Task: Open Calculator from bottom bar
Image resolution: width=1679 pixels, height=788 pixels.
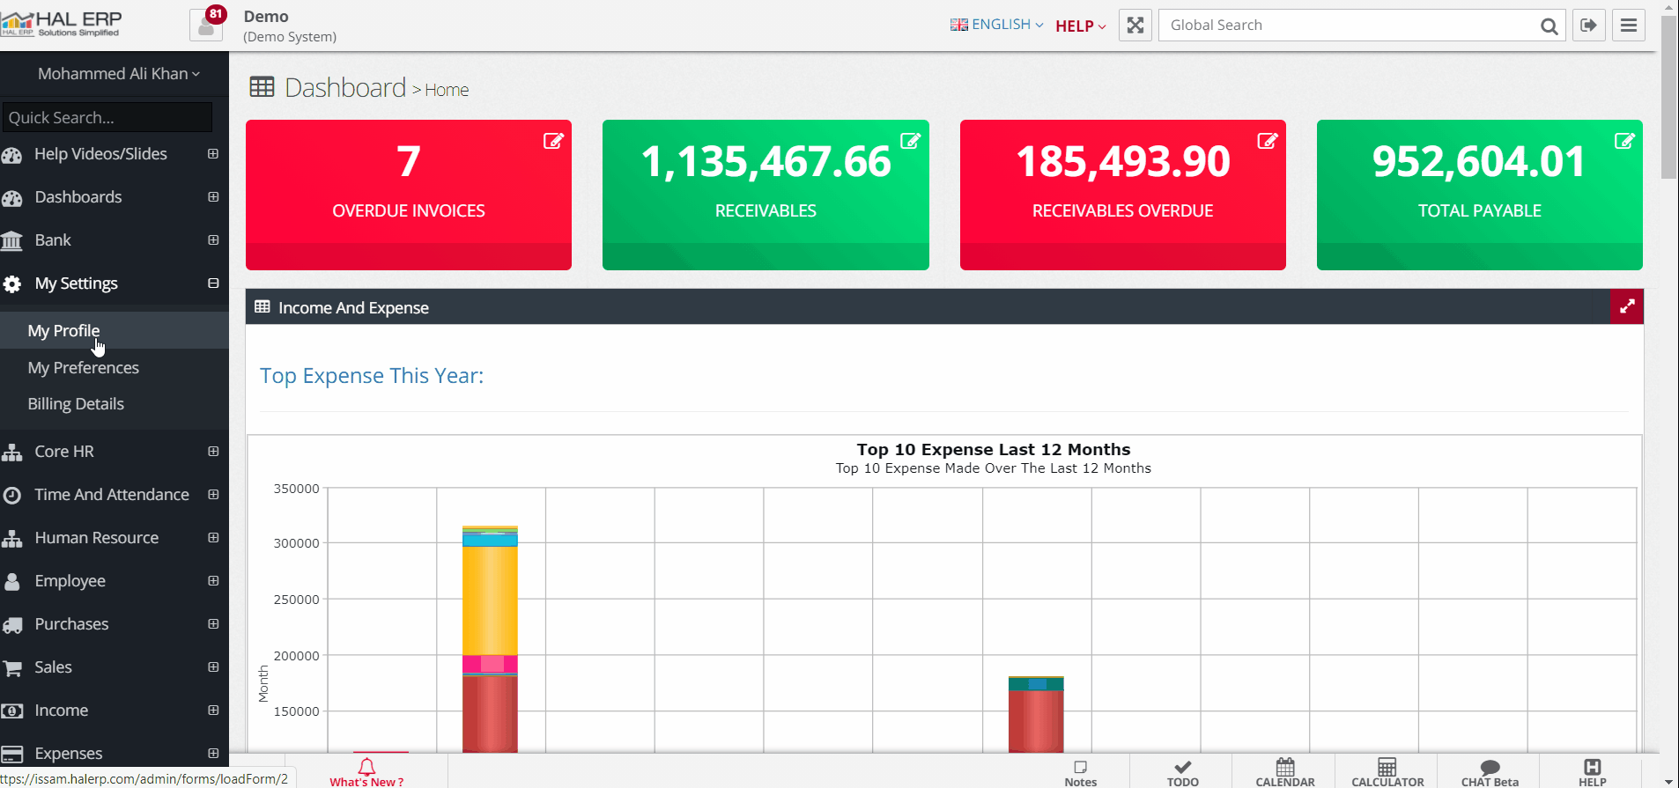Action: (1387, 772)
